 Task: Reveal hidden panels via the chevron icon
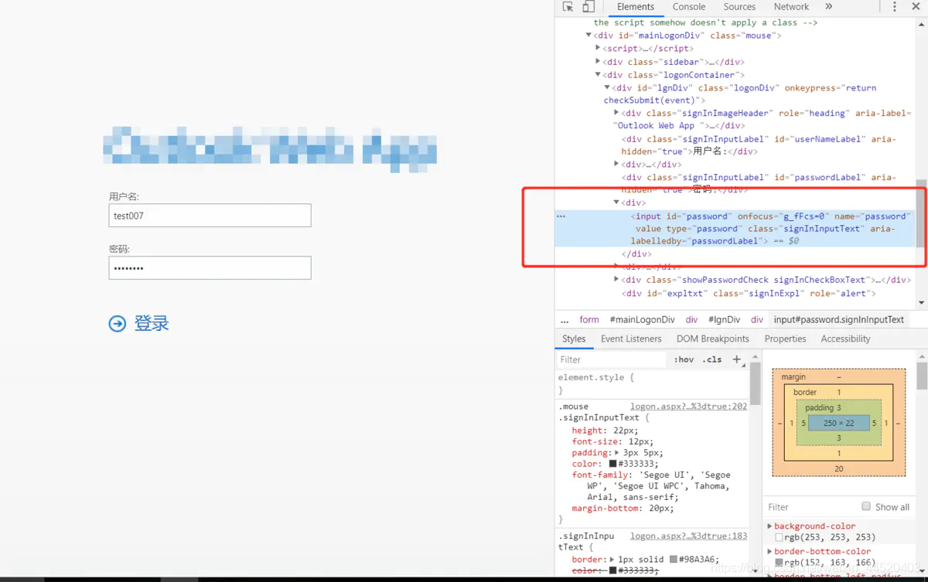click(x=830, y=6)
